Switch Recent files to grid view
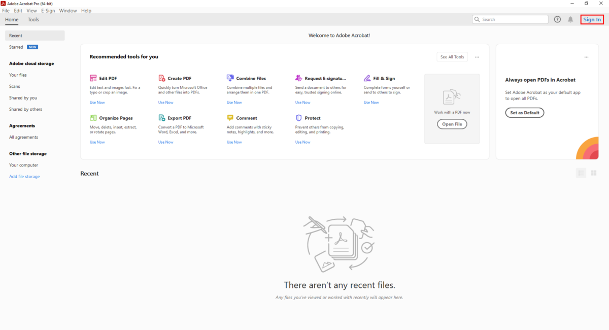 [x=593, y=173]
